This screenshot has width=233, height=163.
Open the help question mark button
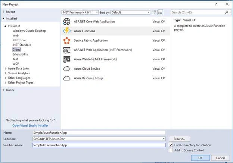tap(216, 4)
